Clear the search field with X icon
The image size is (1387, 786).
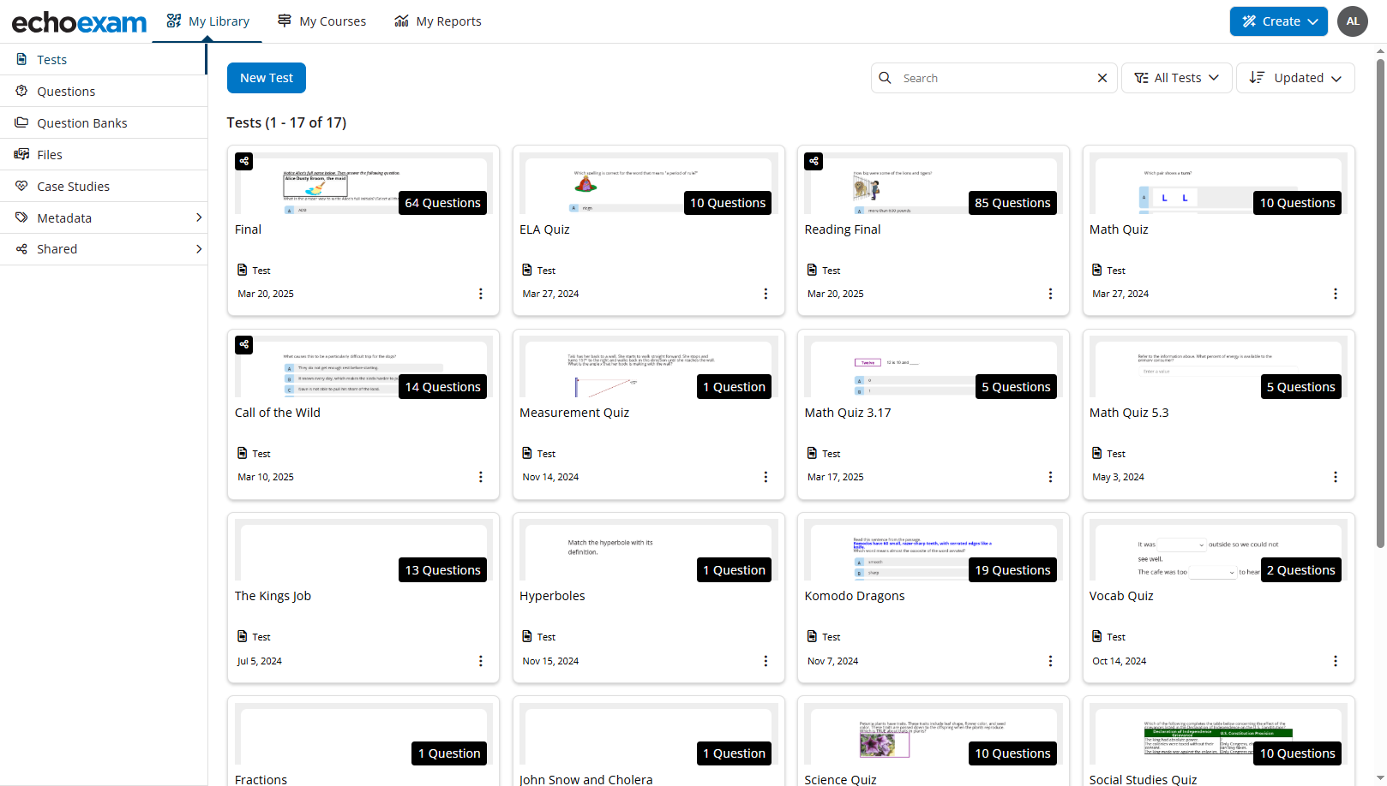(x=1102, y=78)
